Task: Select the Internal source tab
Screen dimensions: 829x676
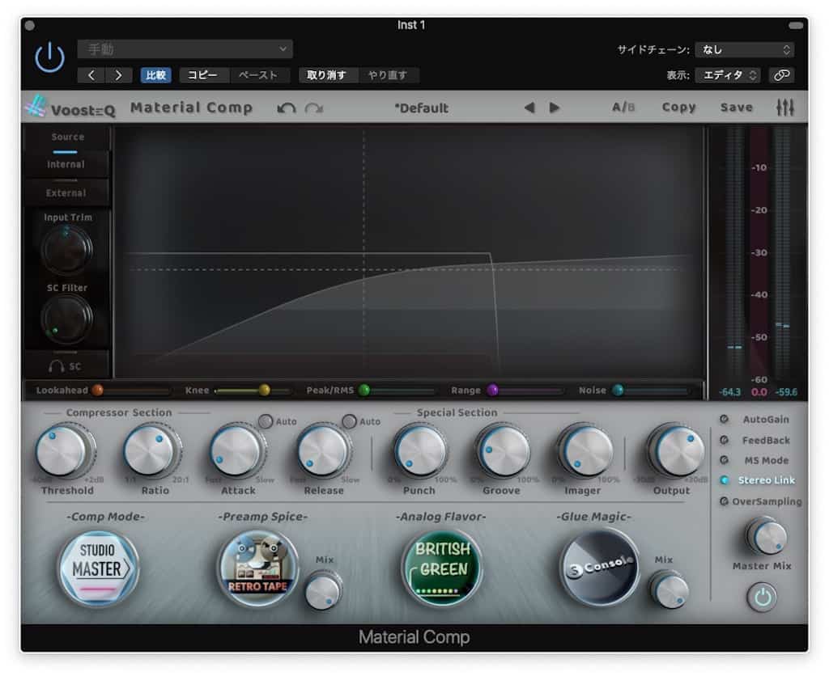Action: click(x=66, y=165)
